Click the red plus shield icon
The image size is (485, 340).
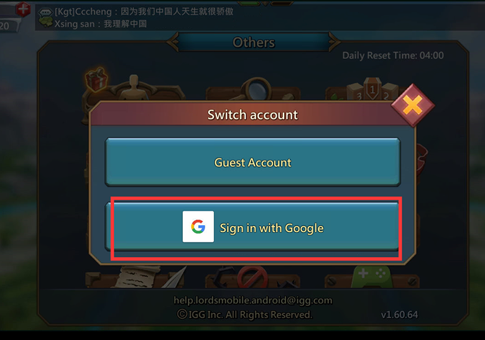coord(23,9)
